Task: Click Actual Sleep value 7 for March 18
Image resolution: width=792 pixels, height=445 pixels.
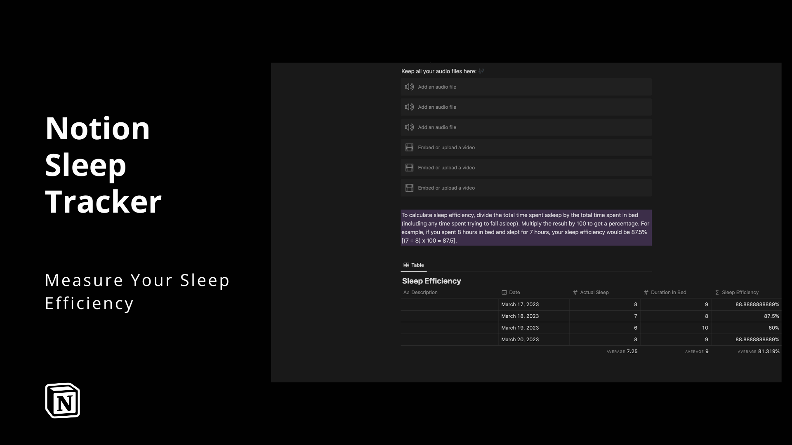Action: 605,316
